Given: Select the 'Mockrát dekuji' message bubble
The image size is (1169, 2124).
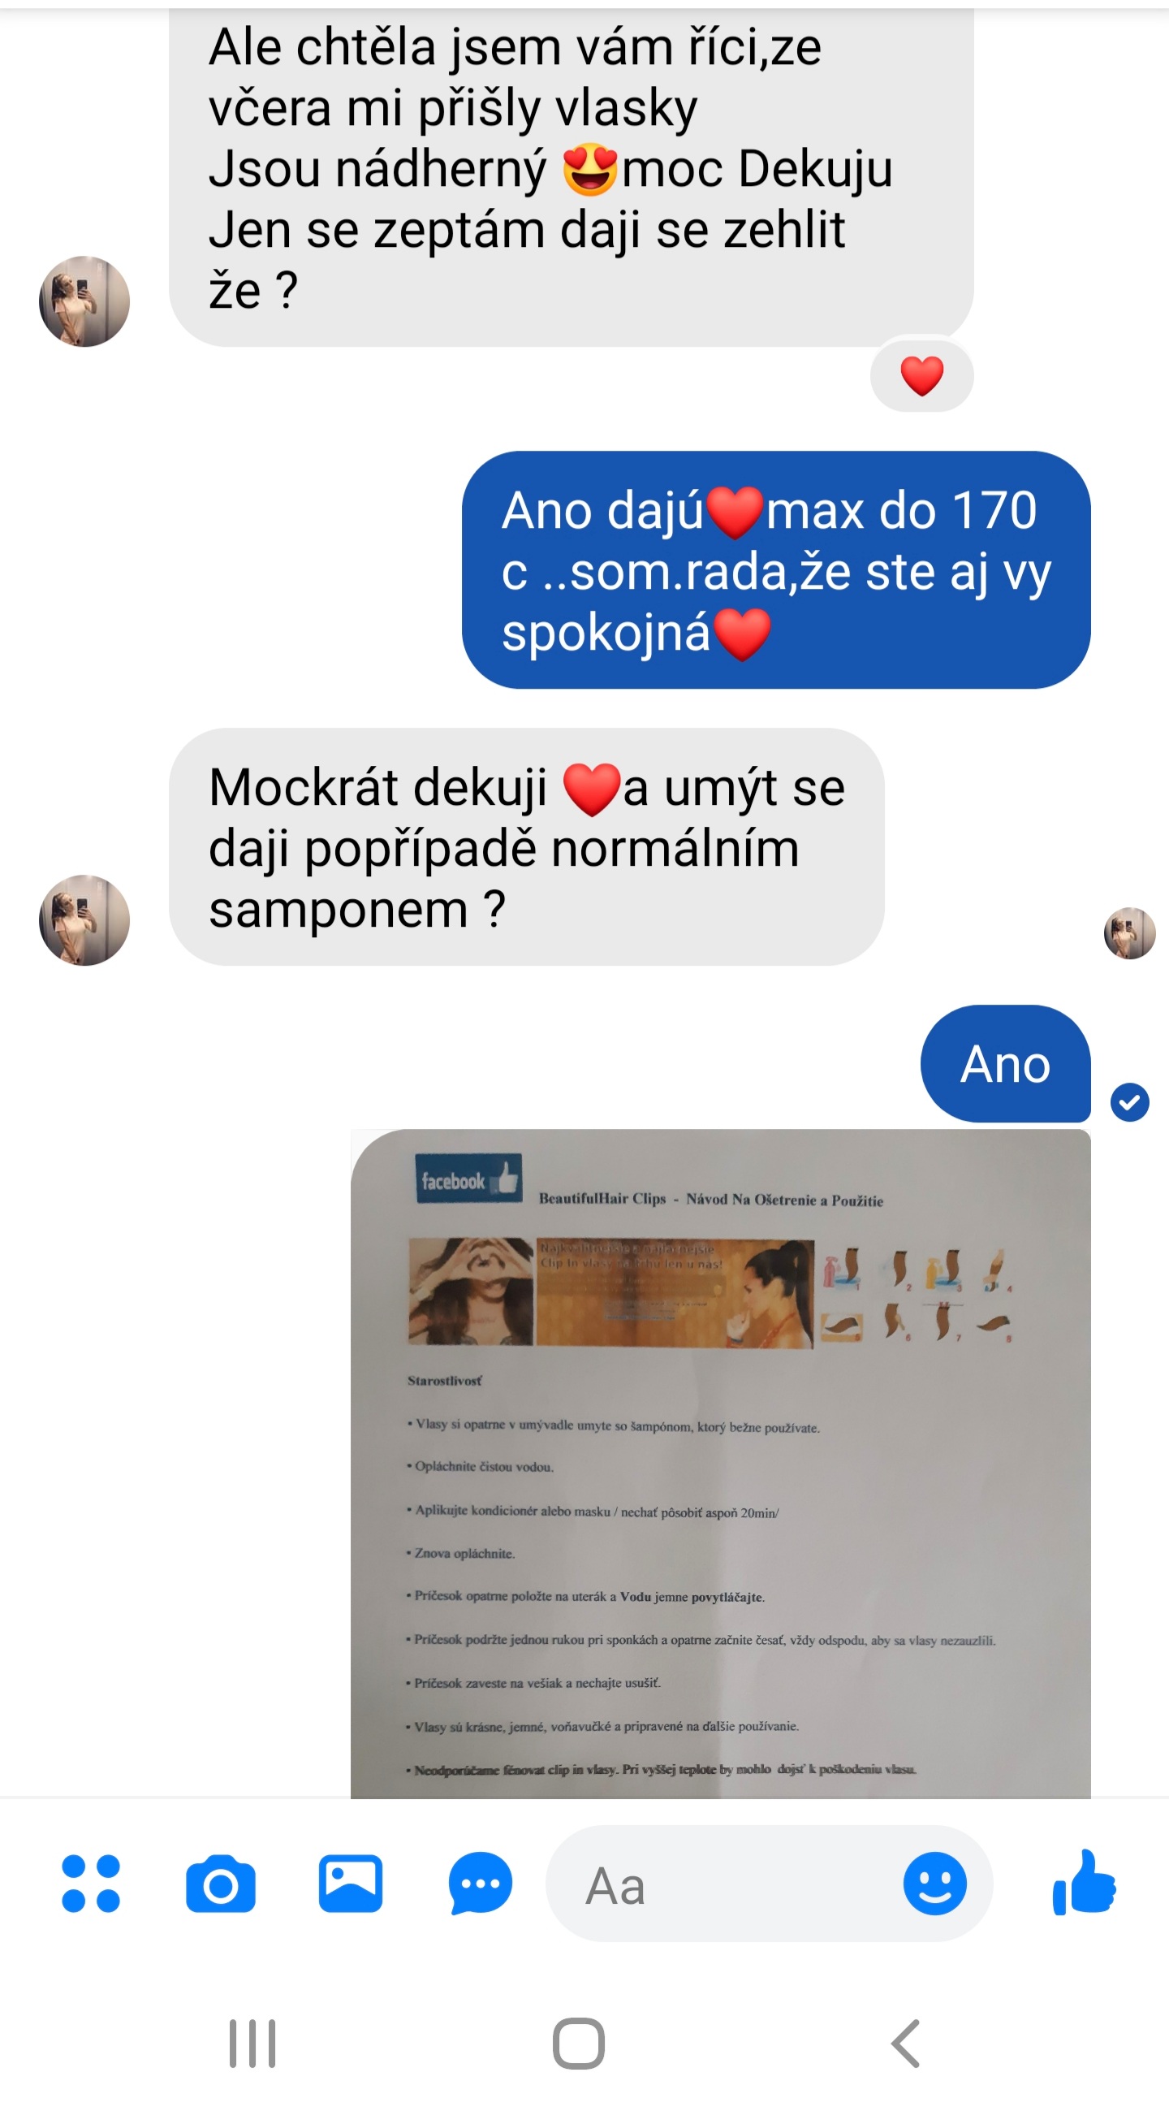Looking at the screenshot, I should pos(526,847).
